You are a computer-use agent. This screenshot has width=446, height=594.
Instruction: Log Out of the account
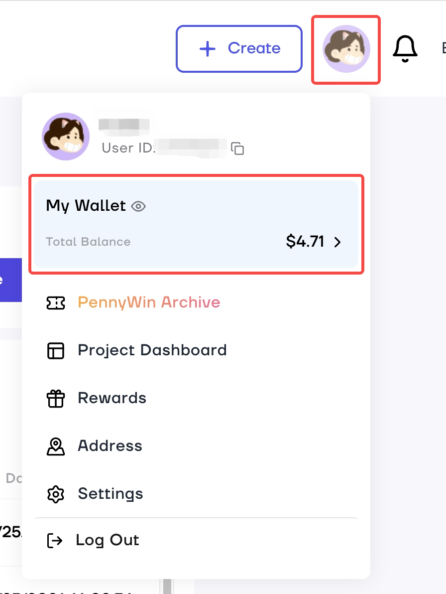point(107,540)
